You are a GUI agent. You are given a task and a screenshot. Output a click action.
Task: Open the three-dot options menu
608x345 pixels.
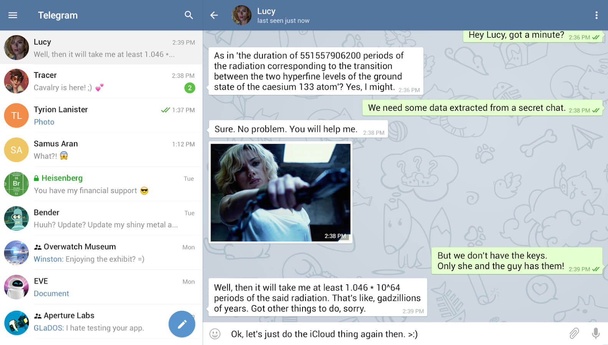596,15
